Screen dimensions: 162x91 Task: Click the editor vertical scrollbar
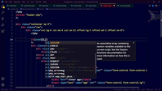point(161,24)
